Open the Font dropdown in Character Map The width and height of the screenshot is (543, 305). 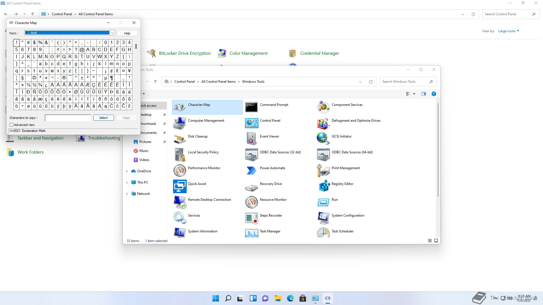(112, 33)
